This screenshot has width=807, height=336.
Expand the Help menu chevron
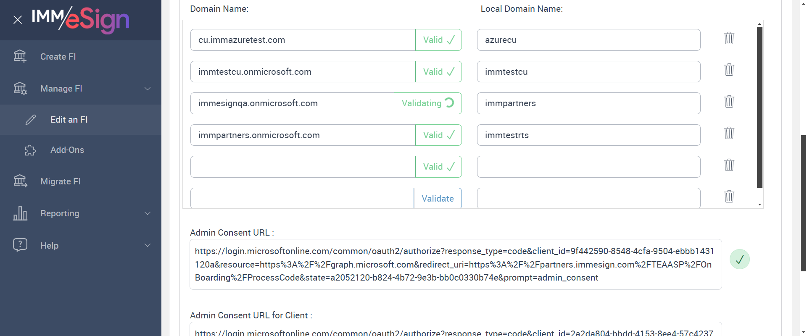coord(148,245)
